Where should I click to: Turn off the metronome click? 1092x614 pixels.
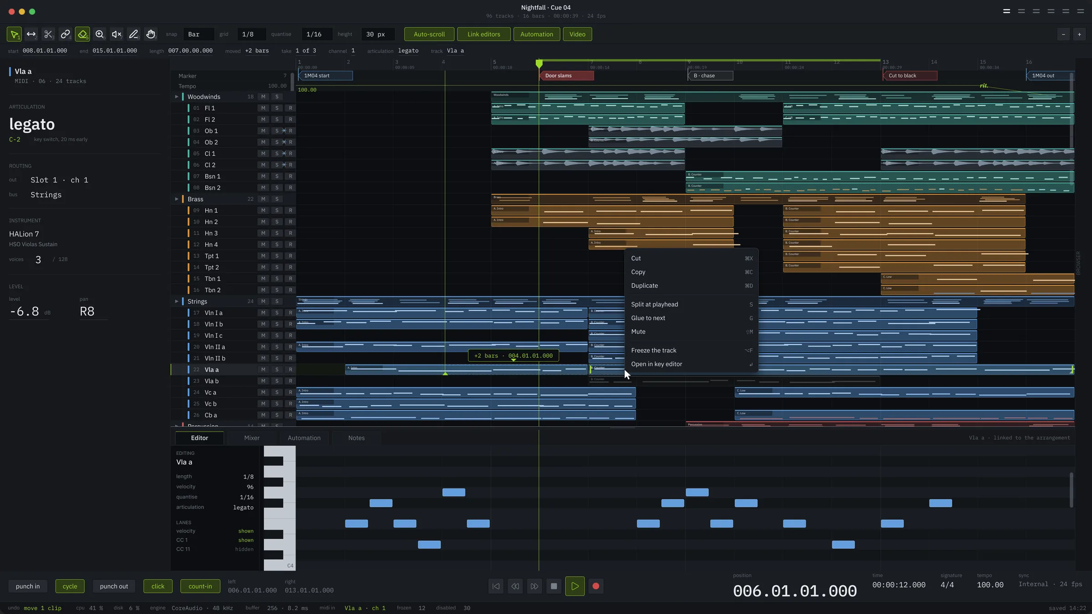(158, 586)
